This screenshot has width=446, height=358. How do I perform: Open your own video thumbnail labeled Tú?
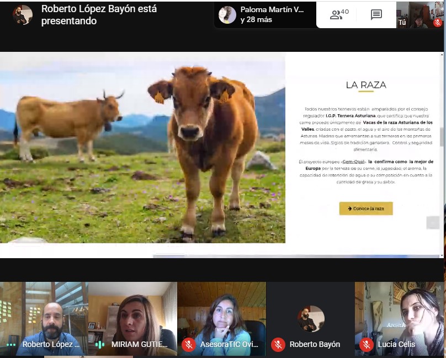(420, 15)
